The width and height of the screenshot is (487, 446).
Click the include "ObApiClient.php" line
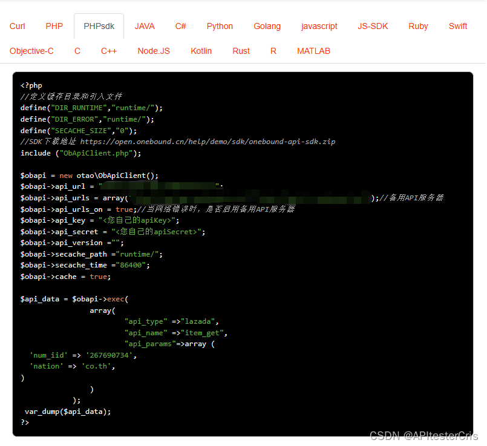pyautogui.click(x=80, y=153)
